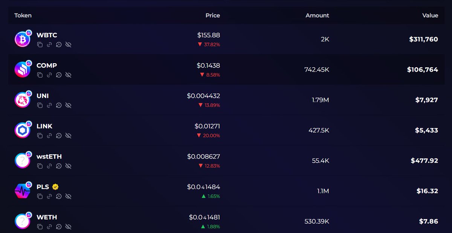Viewport: 452px width, 233px height.
Task: Sort by the Amount column header
Action: 317,15
